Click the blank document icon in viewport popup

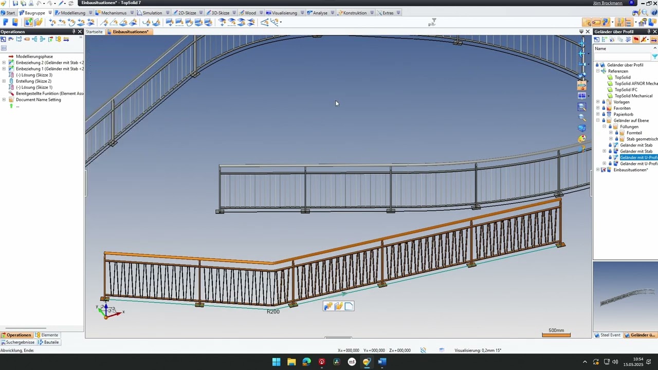tap(349, 307)
